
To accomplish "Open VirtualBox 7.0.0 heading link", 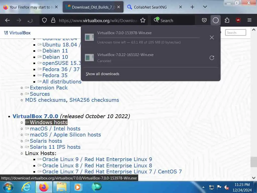I will [x=35, y=116].
